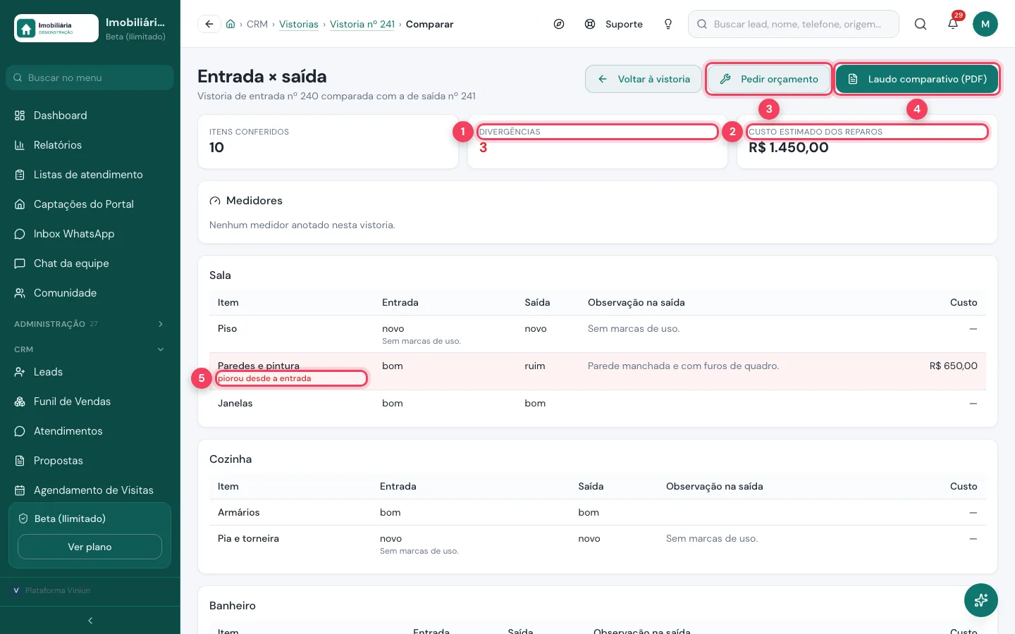The image size is (1015, 634).
Task: Click the Atendimentos chat icon
Action: 20,431
